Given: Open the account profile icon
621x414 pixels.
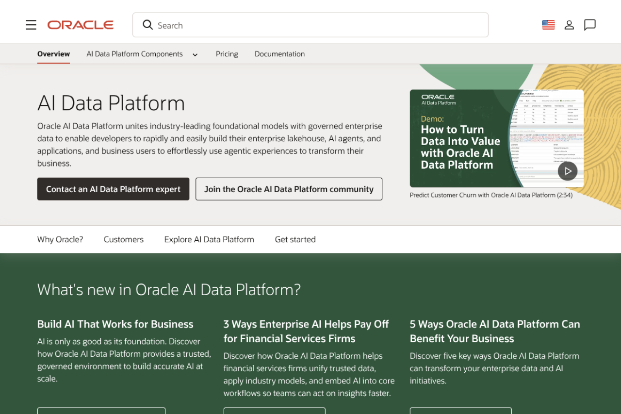Looking at the screenshot, I should click(x=569, y=25).
